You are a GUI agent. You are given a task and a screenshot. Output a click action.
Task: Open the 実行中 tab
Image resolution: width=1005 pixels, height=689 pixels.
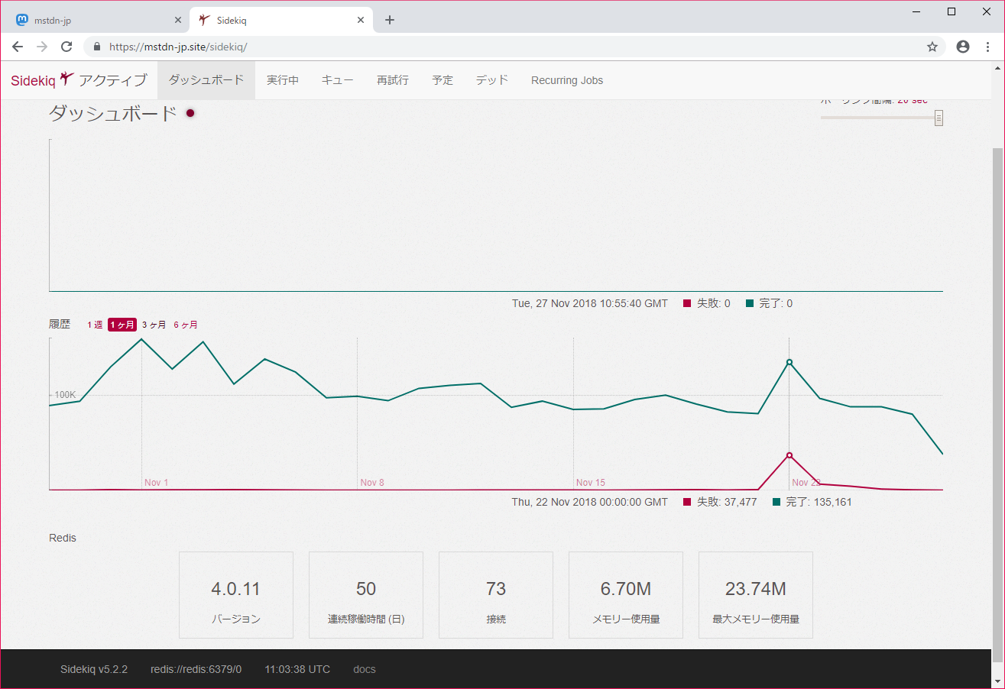(x=283, y=80)
